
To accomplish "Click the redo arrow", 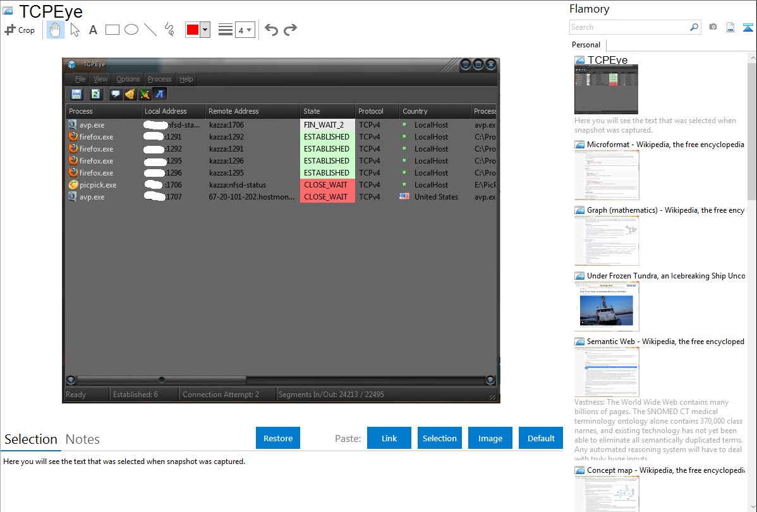I will tap(291, 30).
